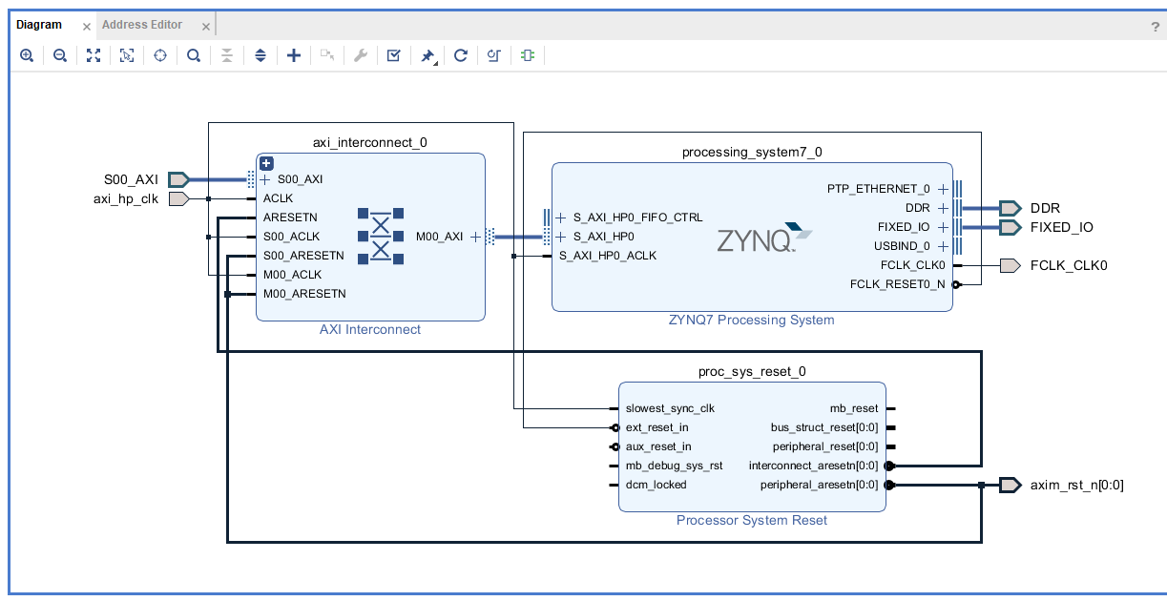Select the slowest_sync_clk pin

click(670, 408)
